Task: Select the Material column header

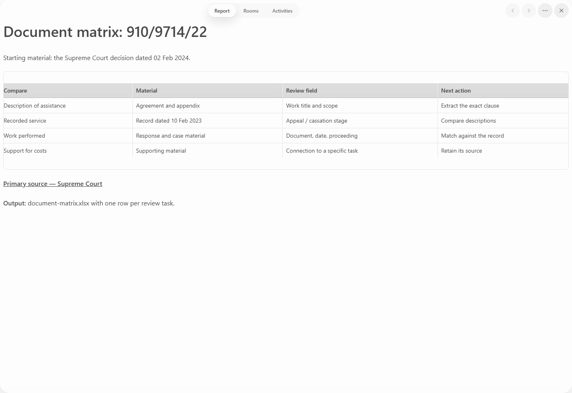Action: coord(208,91)
